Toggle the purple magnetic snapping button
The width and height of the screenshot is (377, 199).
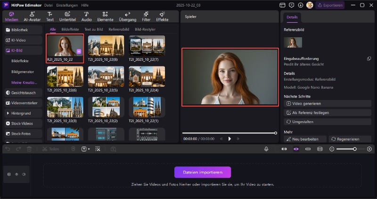click(x=296, y=149)
